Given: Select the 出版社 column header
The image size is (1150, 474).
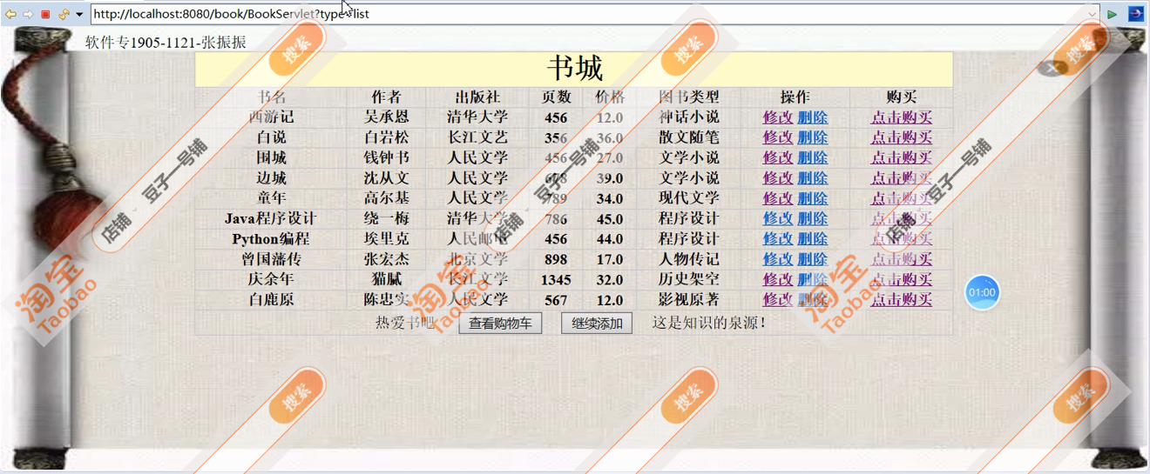Looking at the screenshot, I should click(477, 97).
